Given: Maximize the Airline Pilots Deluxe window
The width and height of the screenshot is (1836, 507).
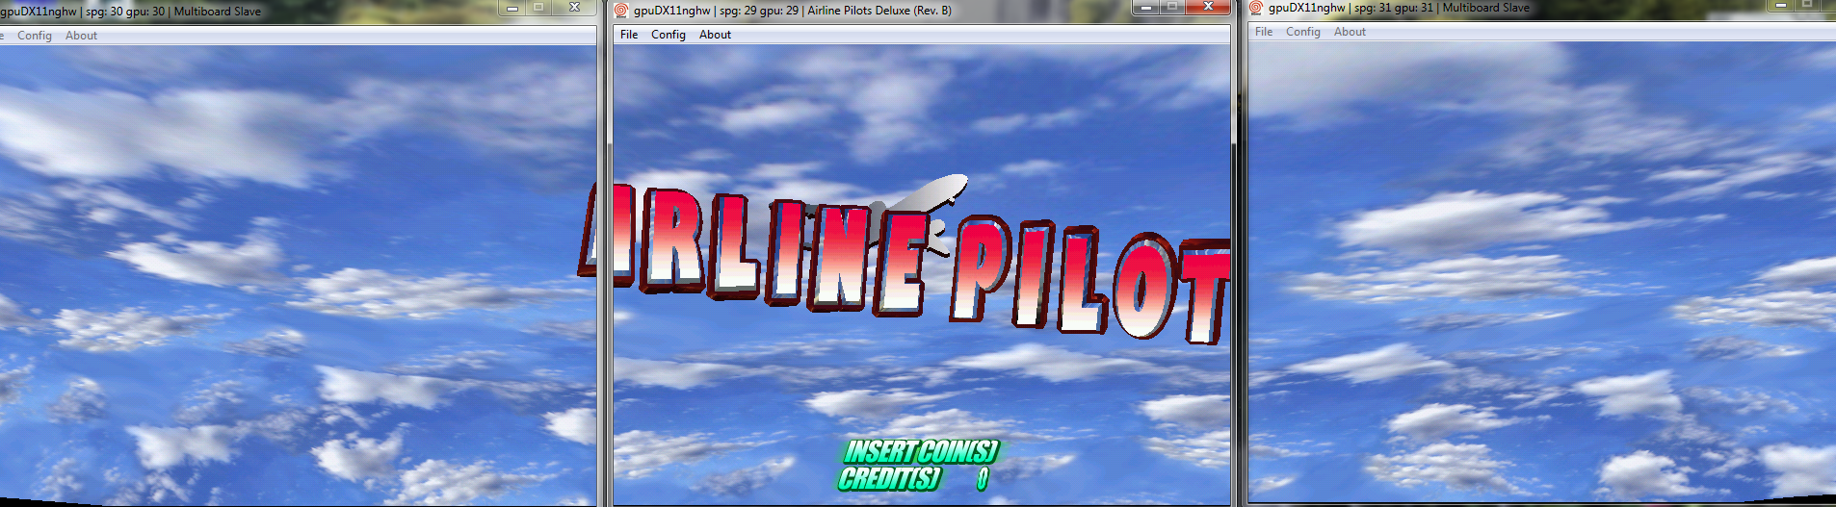Looking at the screenshot, I should (1172, 8).
